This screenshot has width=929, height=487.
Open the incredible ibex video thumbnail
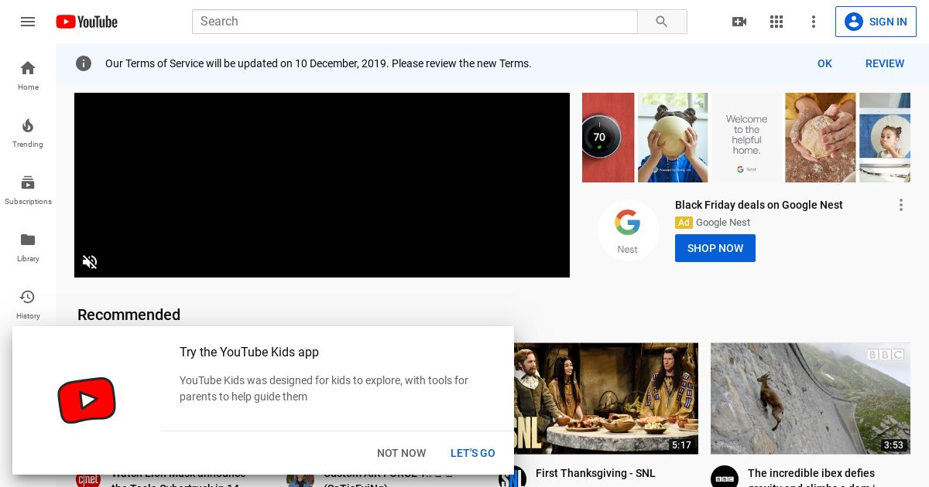[811, 398]
